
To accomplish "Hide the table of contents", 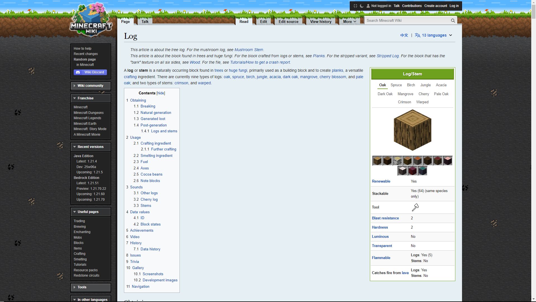I will (x=161, y=93).
